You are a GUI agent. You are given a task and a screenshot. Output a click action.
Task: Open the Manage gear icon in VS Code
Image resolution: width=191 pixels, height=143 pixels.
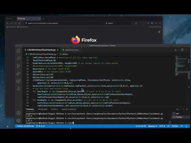tap(19, 120)
